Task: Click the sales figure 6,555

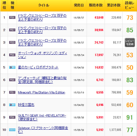Action: pos(100,92)
